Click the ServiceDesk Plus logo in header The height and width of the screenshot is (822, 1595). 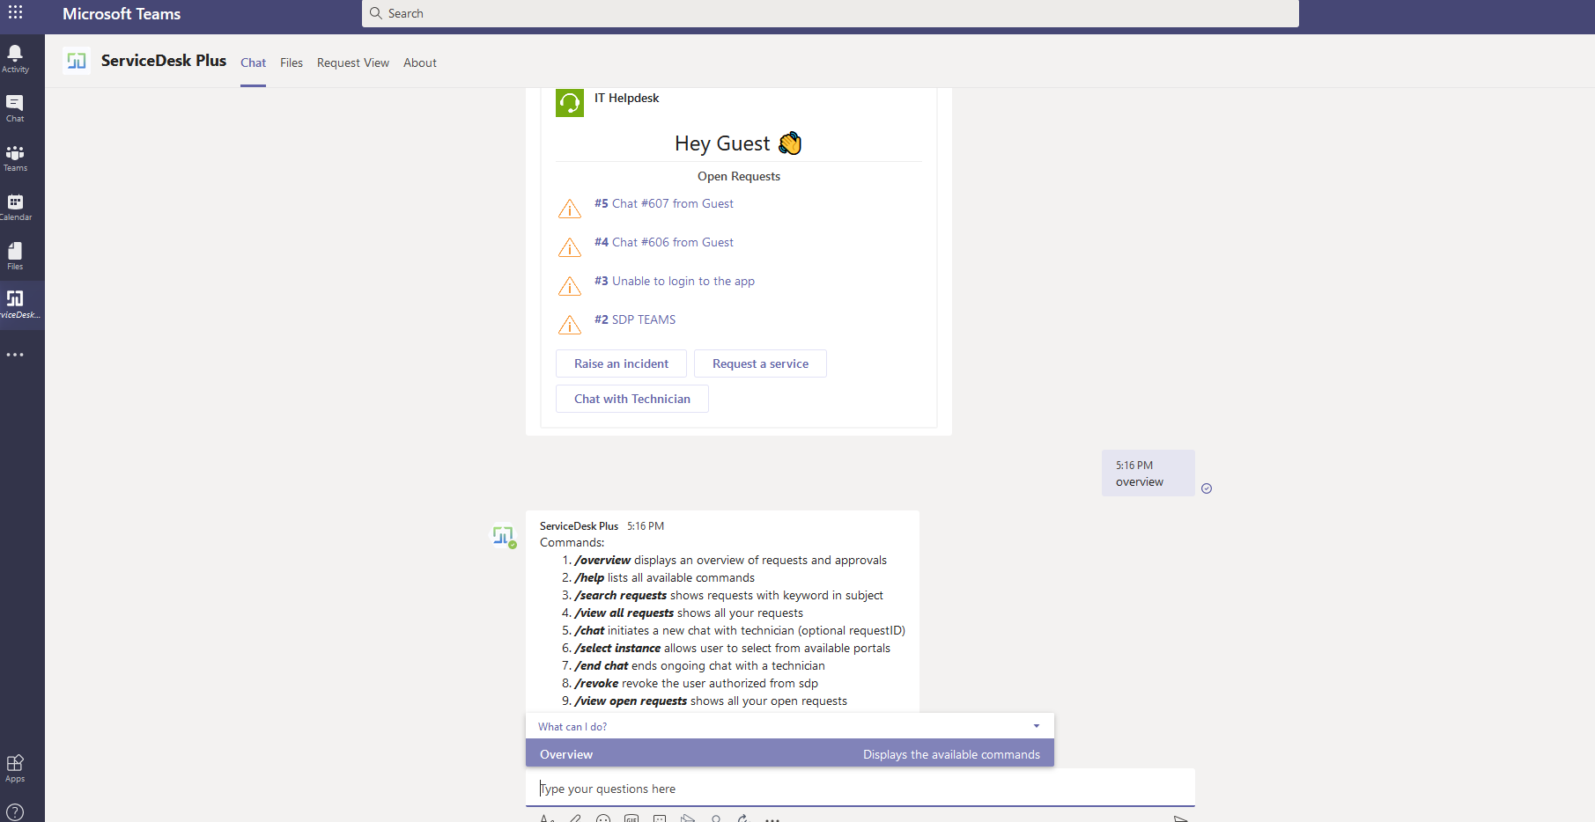point(77,61)
